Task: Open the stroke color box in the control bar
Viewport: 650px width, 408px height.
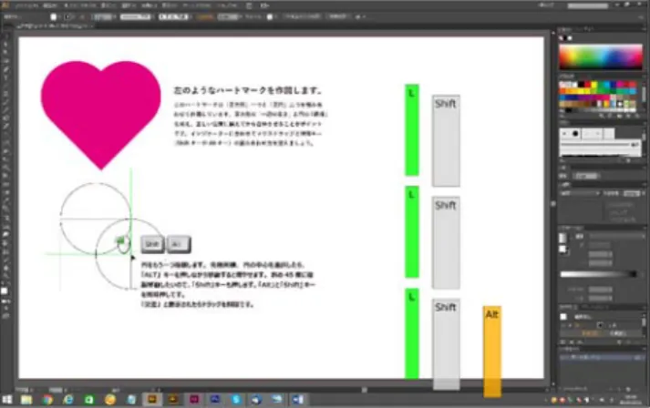Action: 68,17
